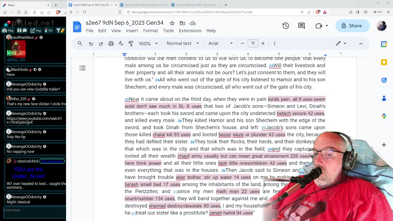Open the Edit menu

[x=102, y=31]
